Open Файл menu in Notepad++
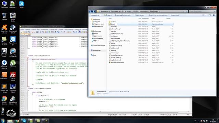The height and width of the screenshot is (123, 219). pyautogui.click(x=22, y=29)
